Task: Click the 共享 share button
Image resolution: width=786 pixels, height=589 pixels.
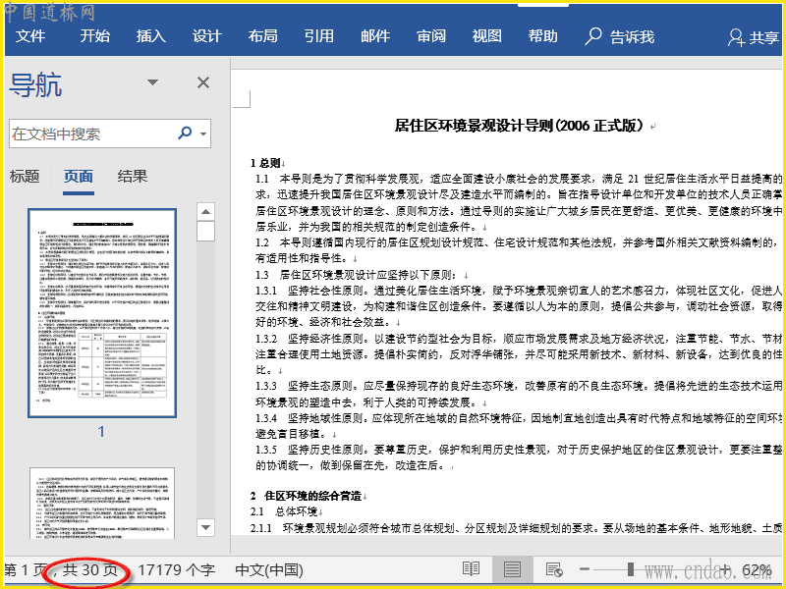Action: [754, 37]
